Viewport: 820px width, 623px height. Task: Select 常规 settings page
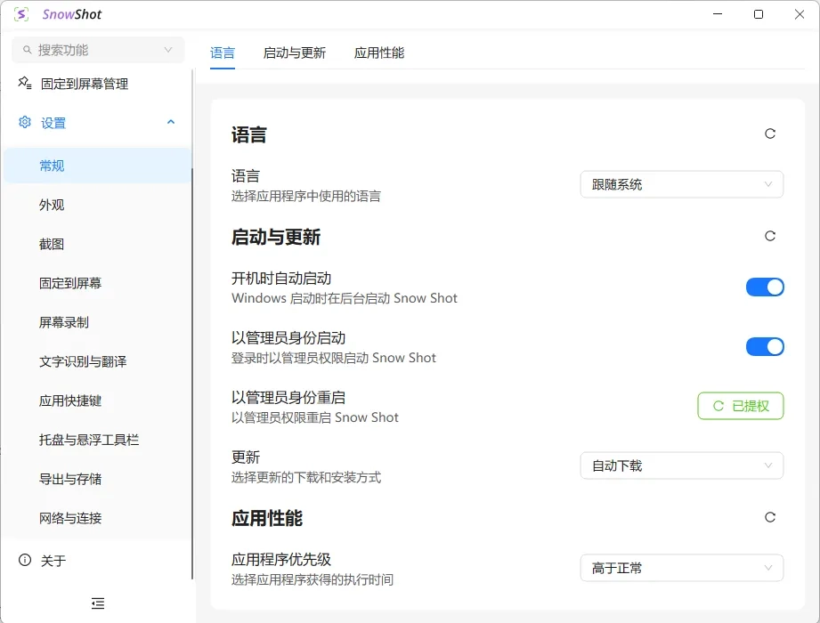(97, 166)
